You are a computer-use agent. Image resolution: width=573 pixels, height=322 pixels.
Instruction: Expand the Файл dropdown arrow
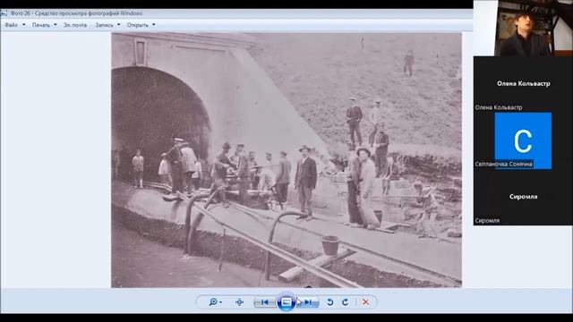24,25
